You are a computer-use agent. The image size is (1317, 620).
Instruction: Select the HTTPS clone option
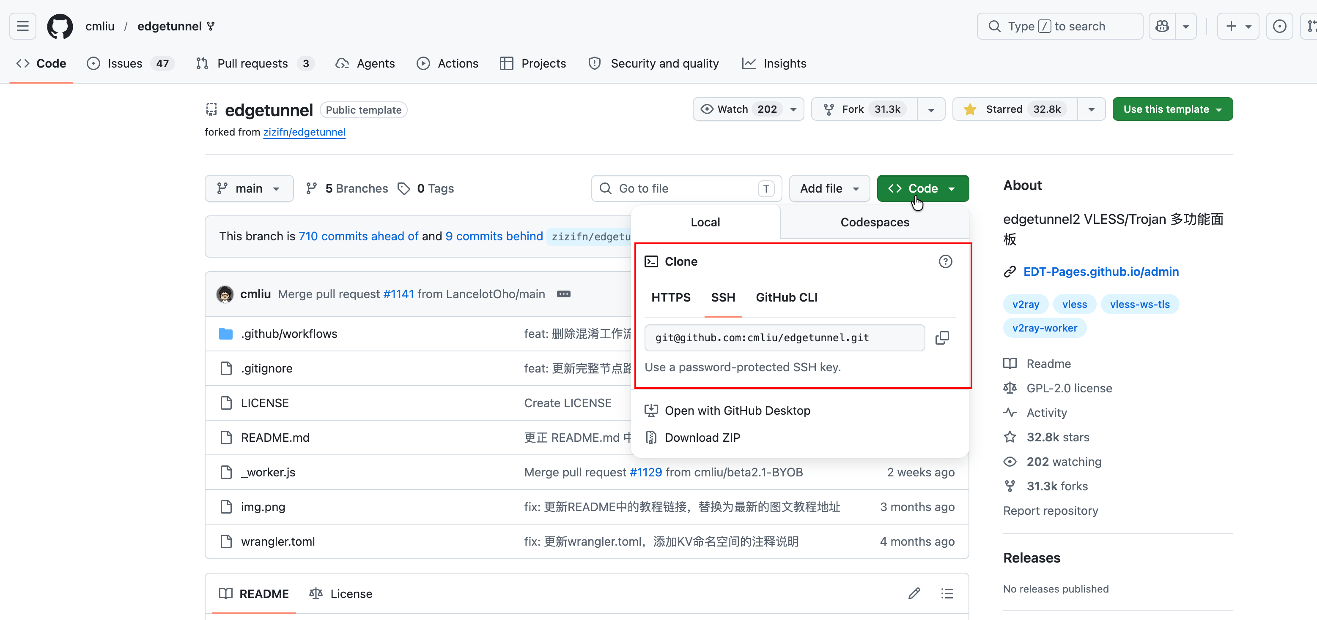tap(671, 297)
